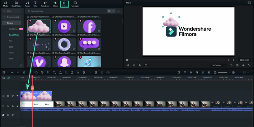Click the player volume icon
The height and width of the screenshot is (127, 254).
(x=243, y=65)
